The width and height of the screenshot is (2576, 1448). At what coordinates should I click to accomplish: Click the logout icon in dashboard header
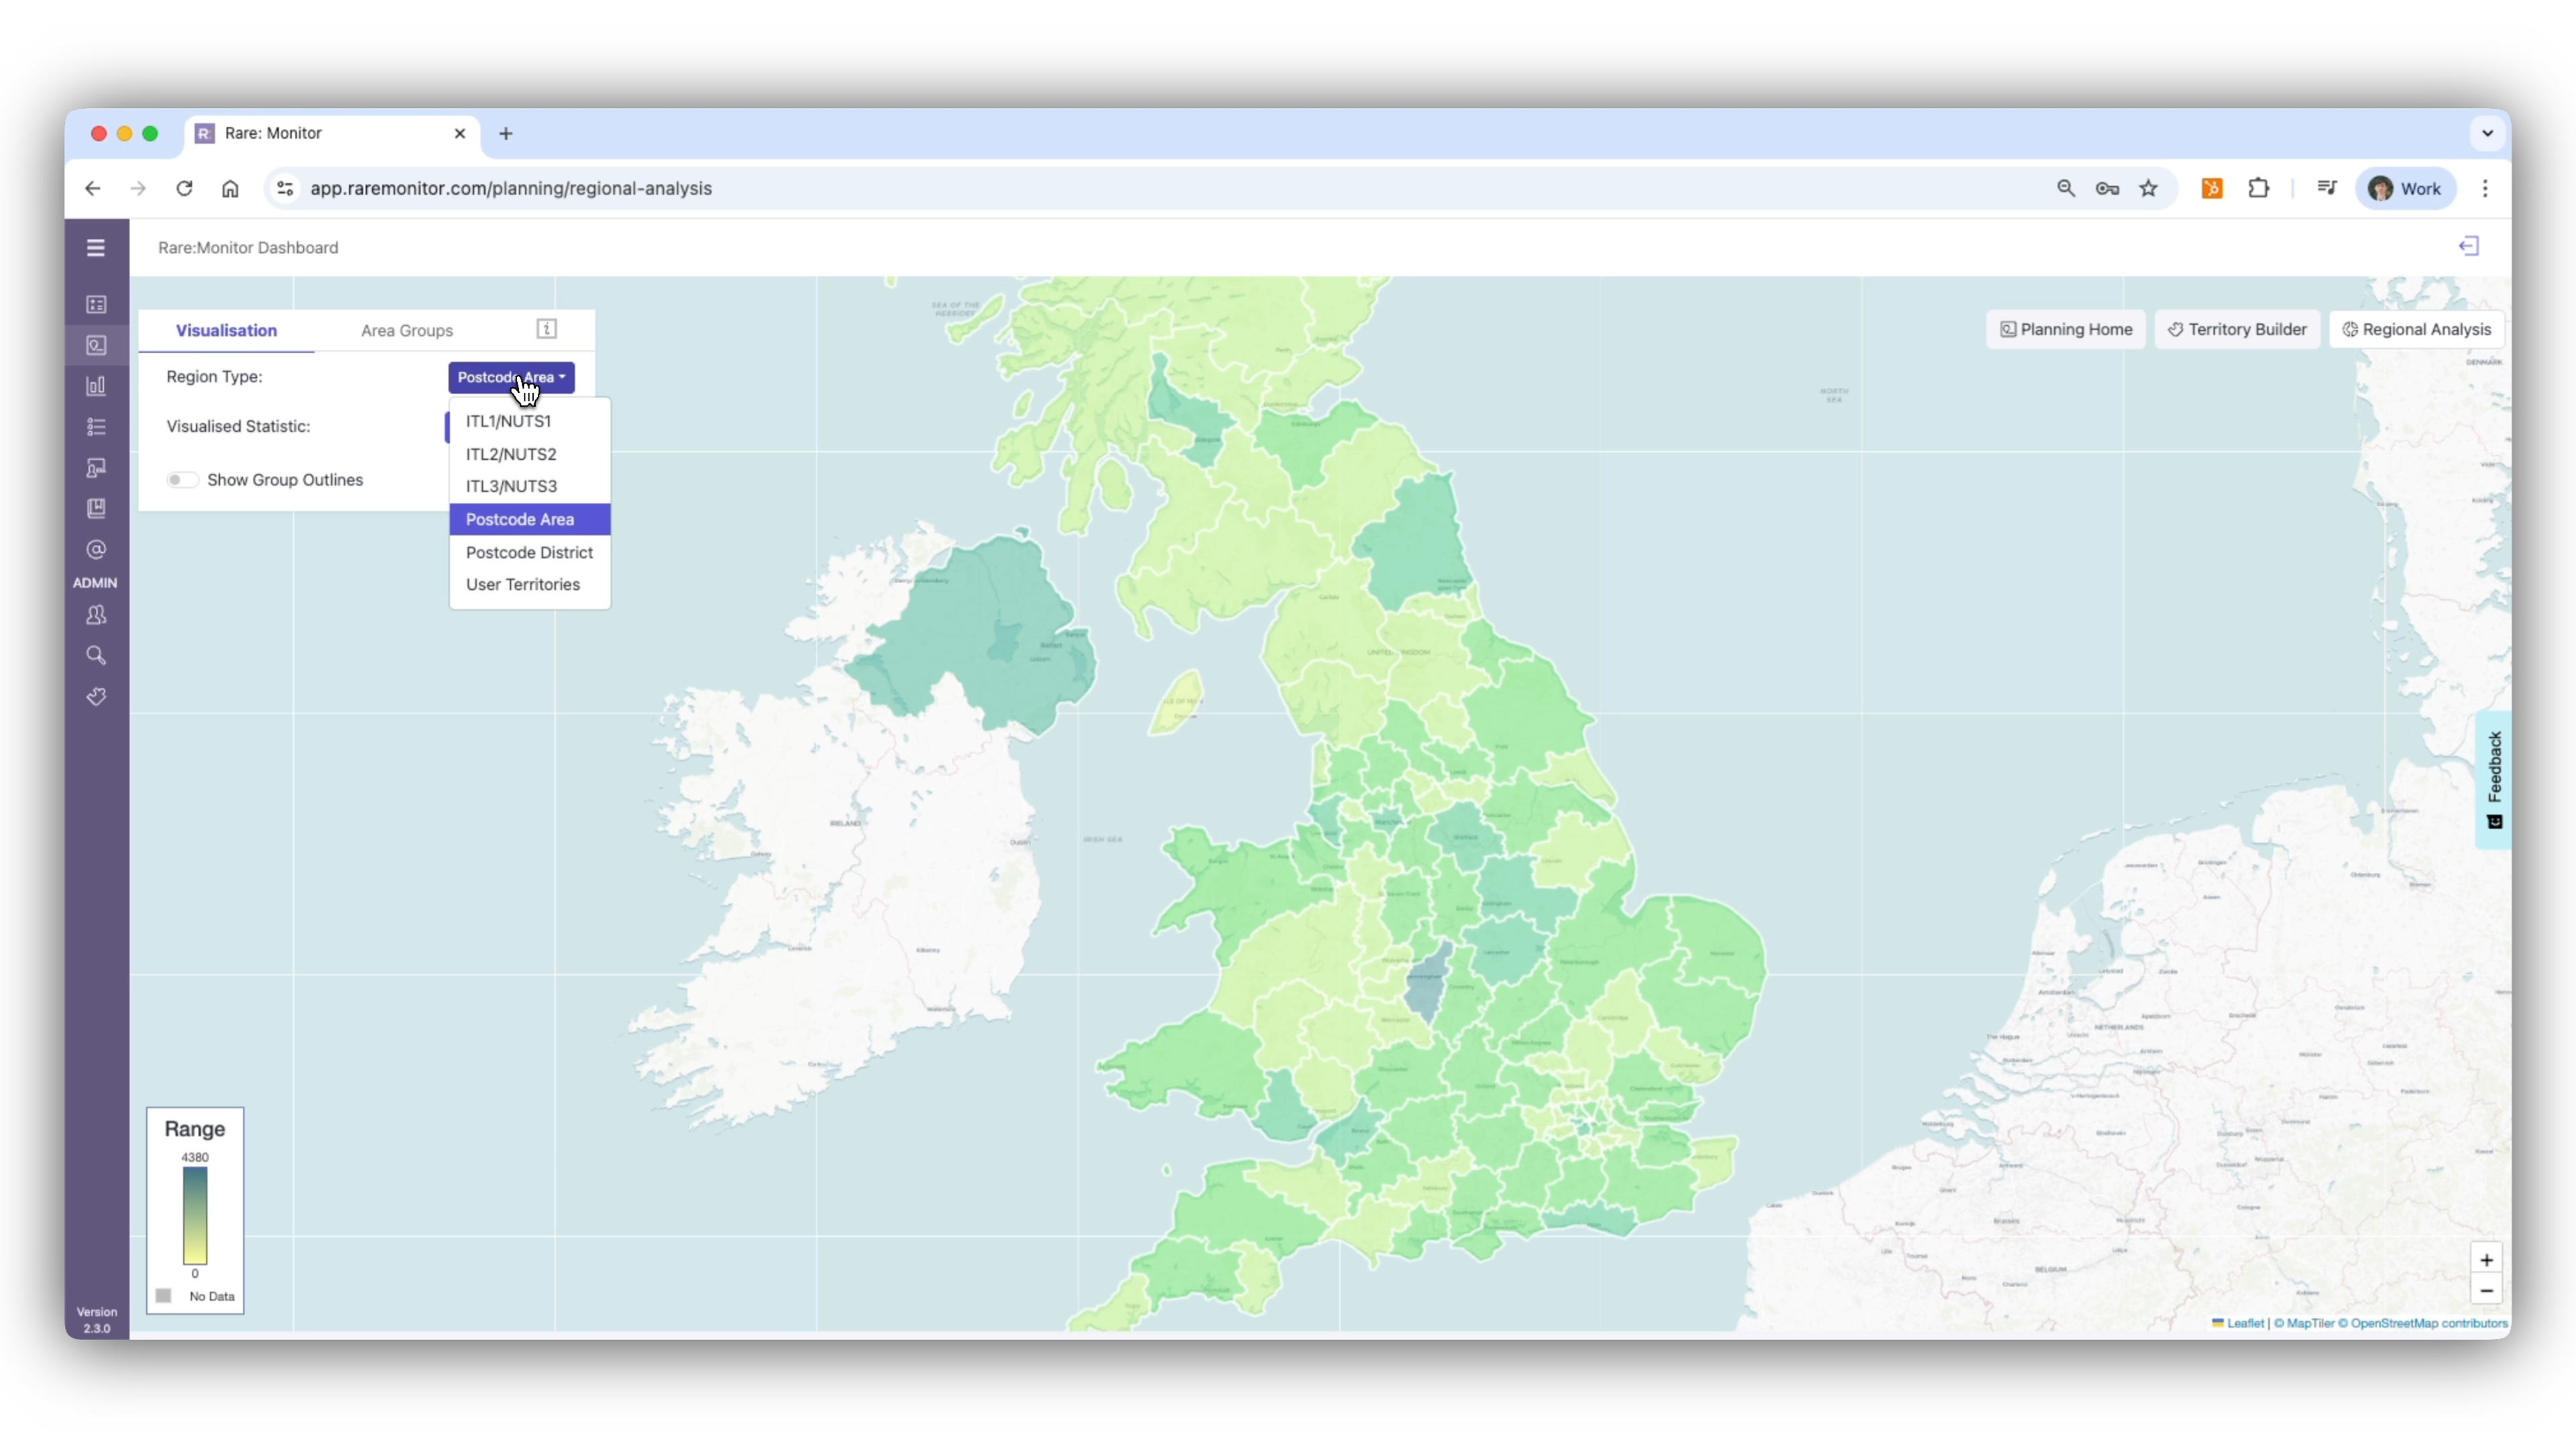pos(2469,246)
